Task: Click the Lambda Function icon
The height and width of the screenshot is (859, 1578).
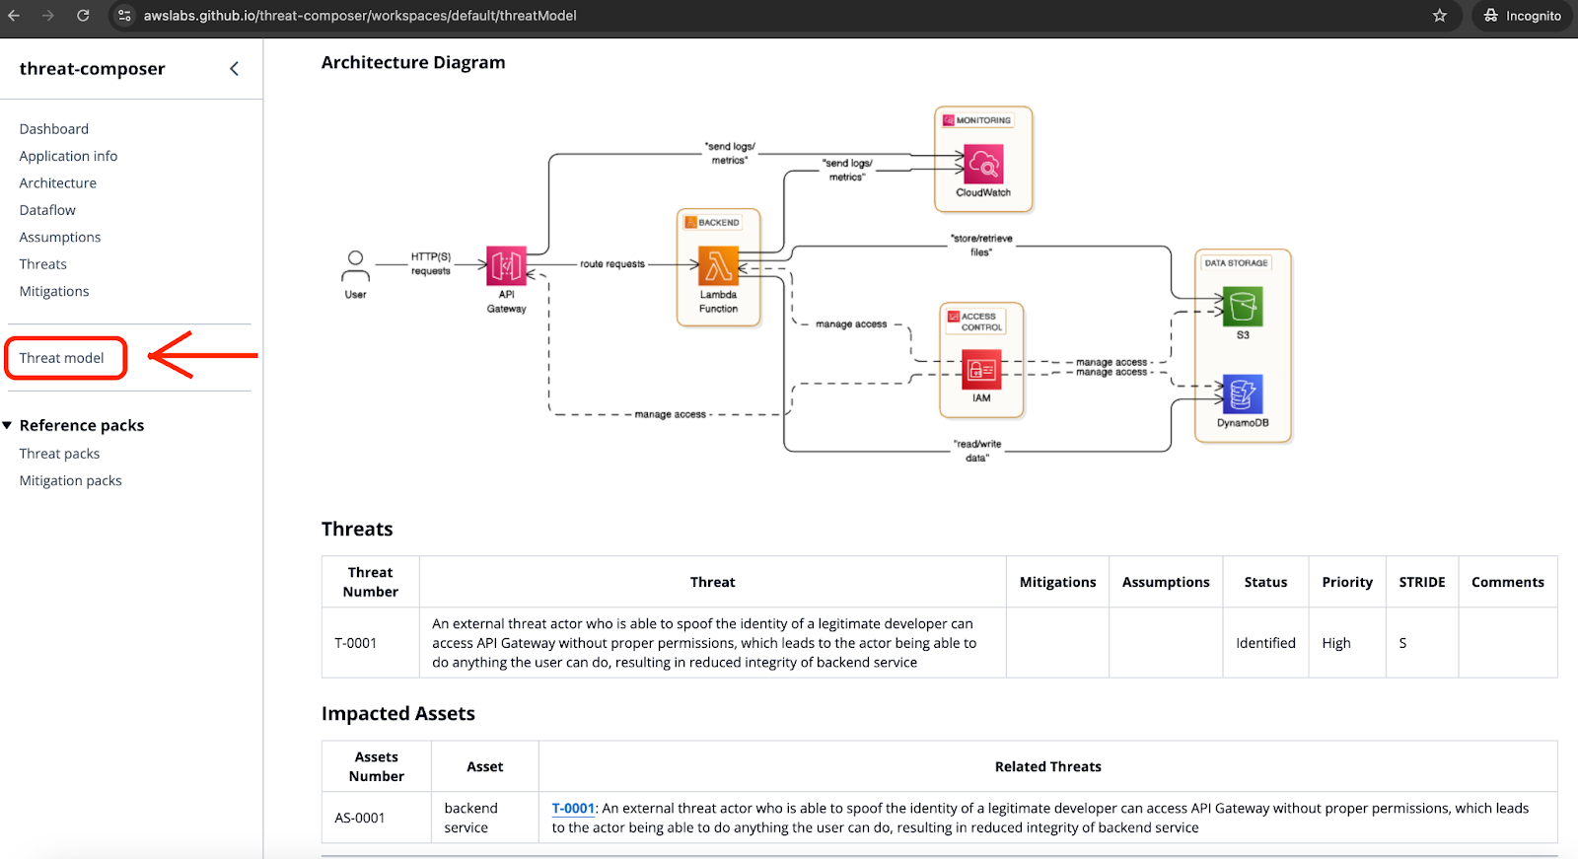Action: coord(718,266)
